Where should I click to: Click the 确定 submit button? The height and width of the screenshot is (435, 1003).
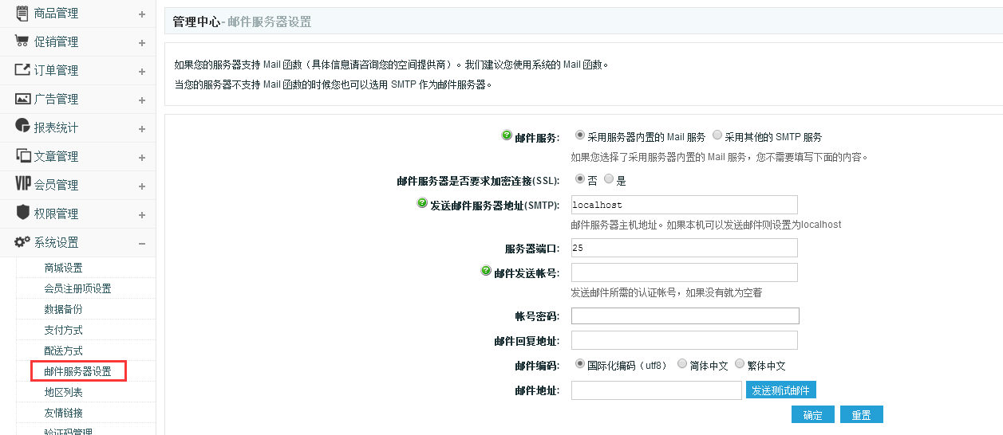click(812, 414)
